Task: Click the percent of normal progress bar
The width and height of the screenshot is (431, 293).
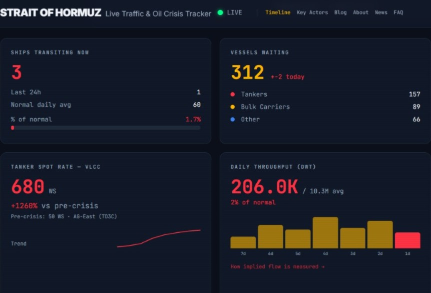Action: (106, 128)
